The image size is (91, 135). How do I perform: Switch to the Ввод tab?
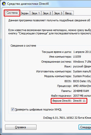[68, 13]
